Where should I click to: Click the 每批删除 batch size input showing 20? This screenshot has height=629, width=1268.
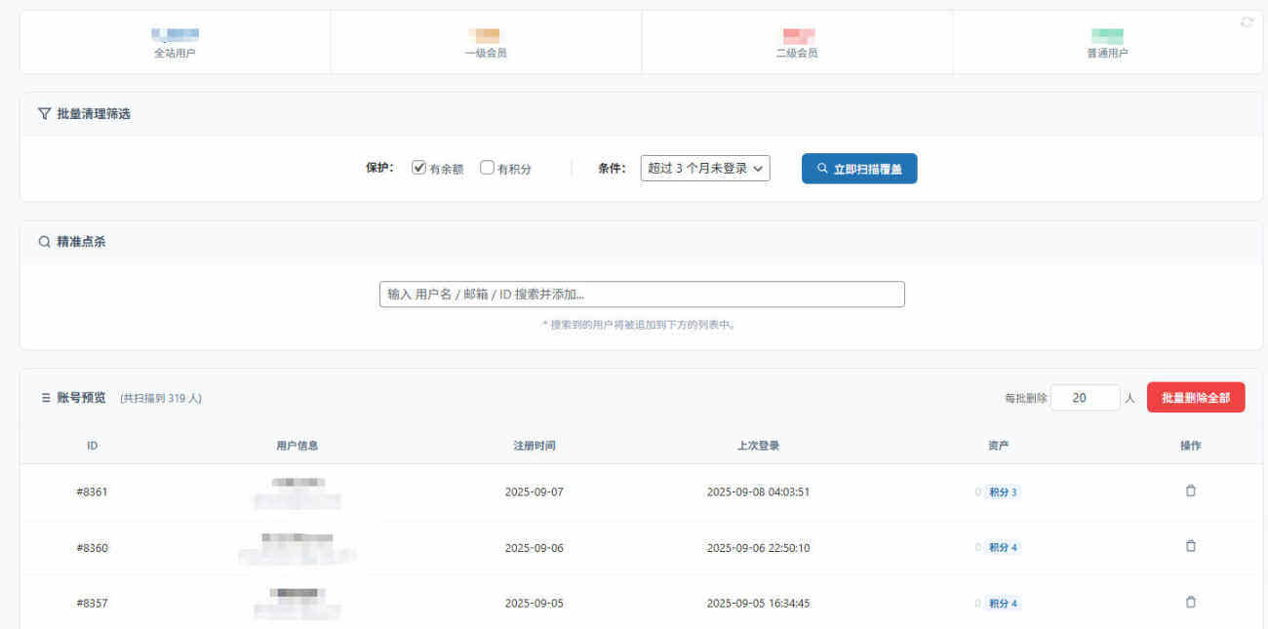tap(1085, 397)
